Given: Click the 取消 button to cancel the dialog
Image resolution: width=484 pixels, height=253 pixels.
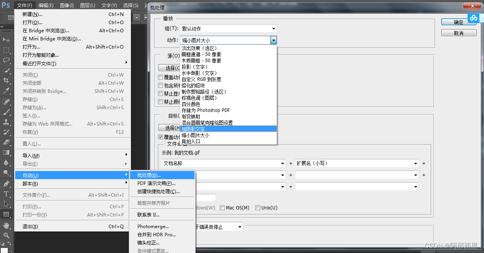Looking at the screenshot, I should pos(458,32).
